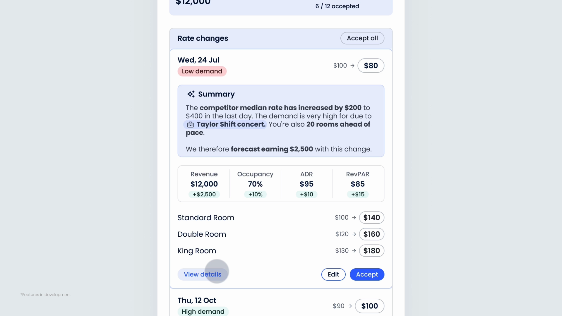
Task: Click the briefcase icon before Taylor Shift concert
Action: click(191, 125)
